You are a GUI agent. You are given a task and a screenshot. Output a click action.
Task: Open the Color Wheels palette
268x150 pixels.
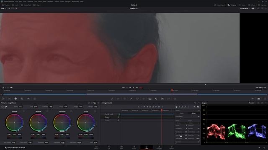pos(15,99)
